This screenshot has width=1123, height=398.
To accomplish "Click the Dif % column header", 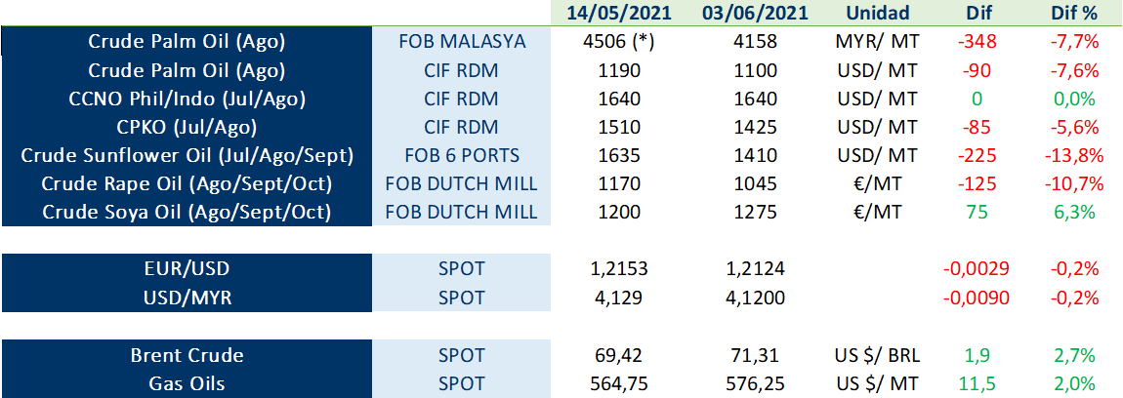I will point(1074,13).
